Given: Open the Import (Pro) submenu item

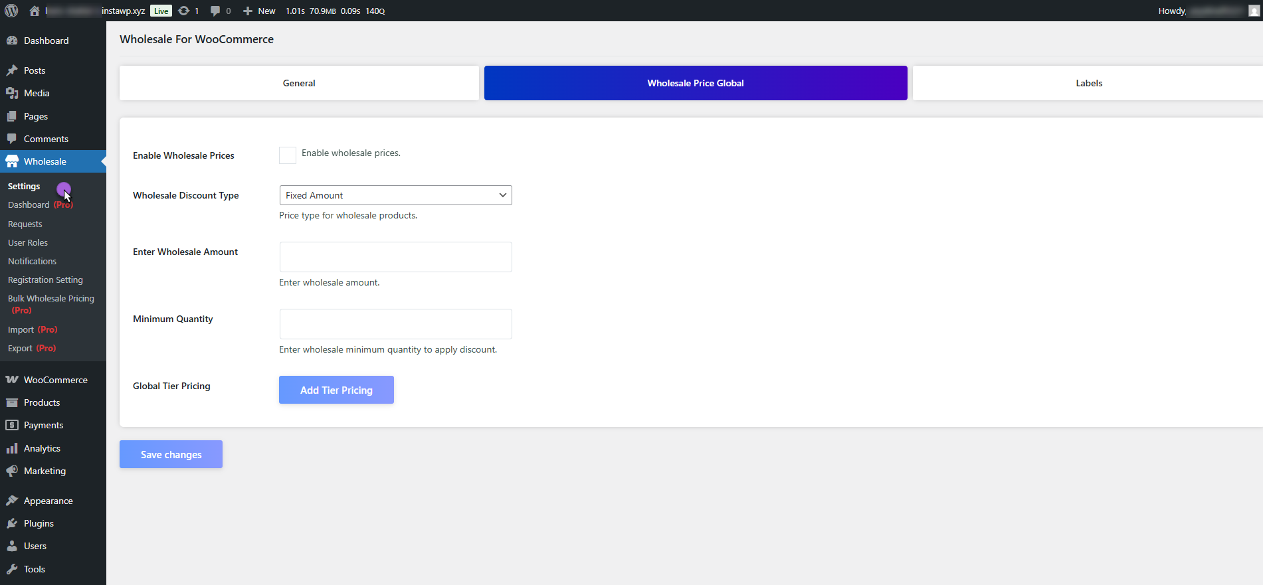Looking at the screenshot, I should point(33,330).
